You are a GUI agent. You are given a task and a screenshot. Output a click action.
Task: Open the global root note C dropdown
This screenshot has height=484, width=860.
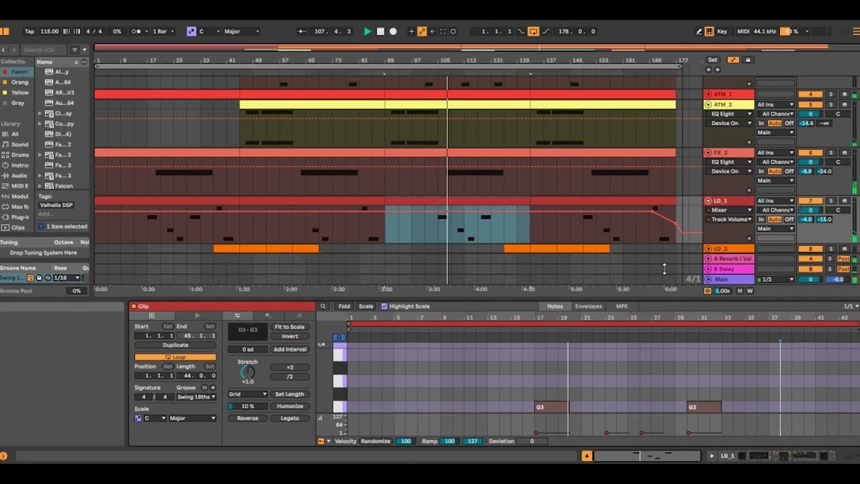[209, 31]
